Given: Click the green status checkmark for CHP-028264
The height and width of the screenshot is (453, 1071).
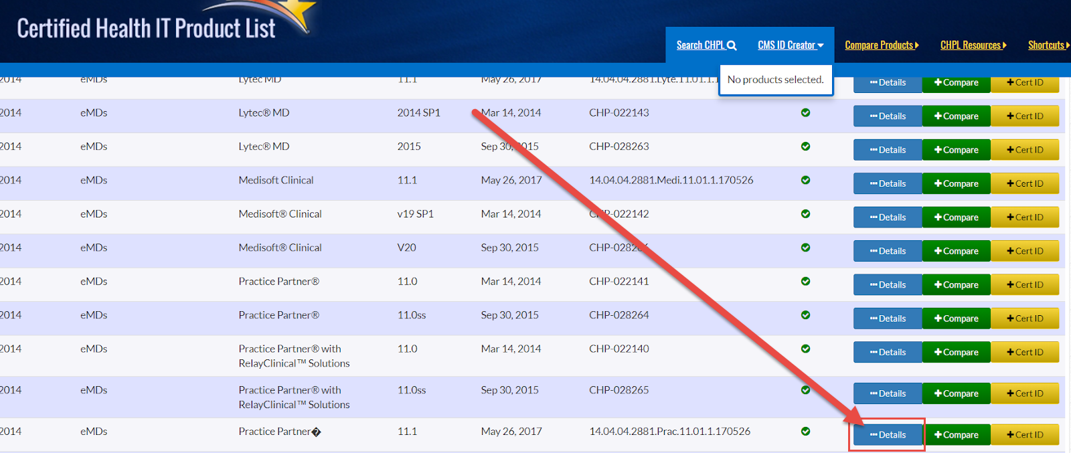Looking at the screenshot, I should 805,314.
